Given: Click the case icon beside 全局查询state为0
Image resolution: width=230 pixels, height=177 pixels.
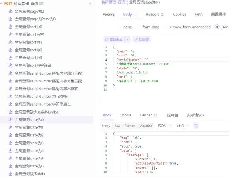Looking at the screenshot, I should [x=10, y=120].
